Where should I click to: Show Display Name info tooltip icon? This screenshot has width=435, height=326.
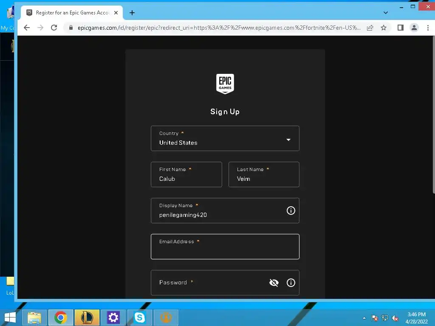291,211
